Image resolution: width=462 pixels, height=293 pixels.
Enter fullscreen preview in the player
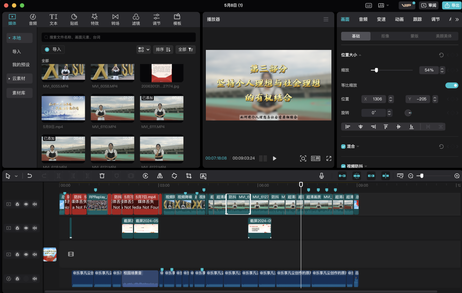329,159
